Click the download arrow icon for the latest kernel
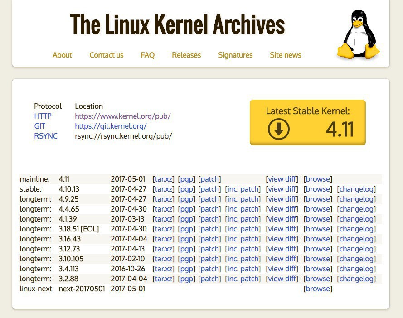Image resolution: width=403 pixels, height=318 pixels. click(279, 129)
